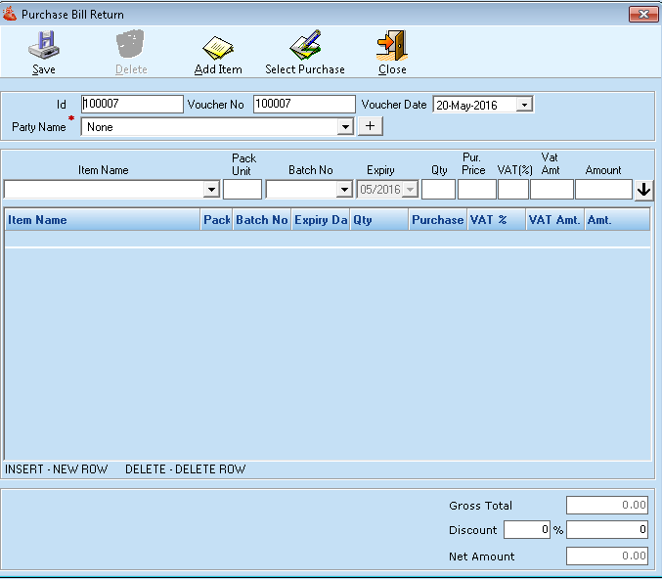Click the Close door icon
Viewport: 662px width, 579px height.
[x=392, y=46]
